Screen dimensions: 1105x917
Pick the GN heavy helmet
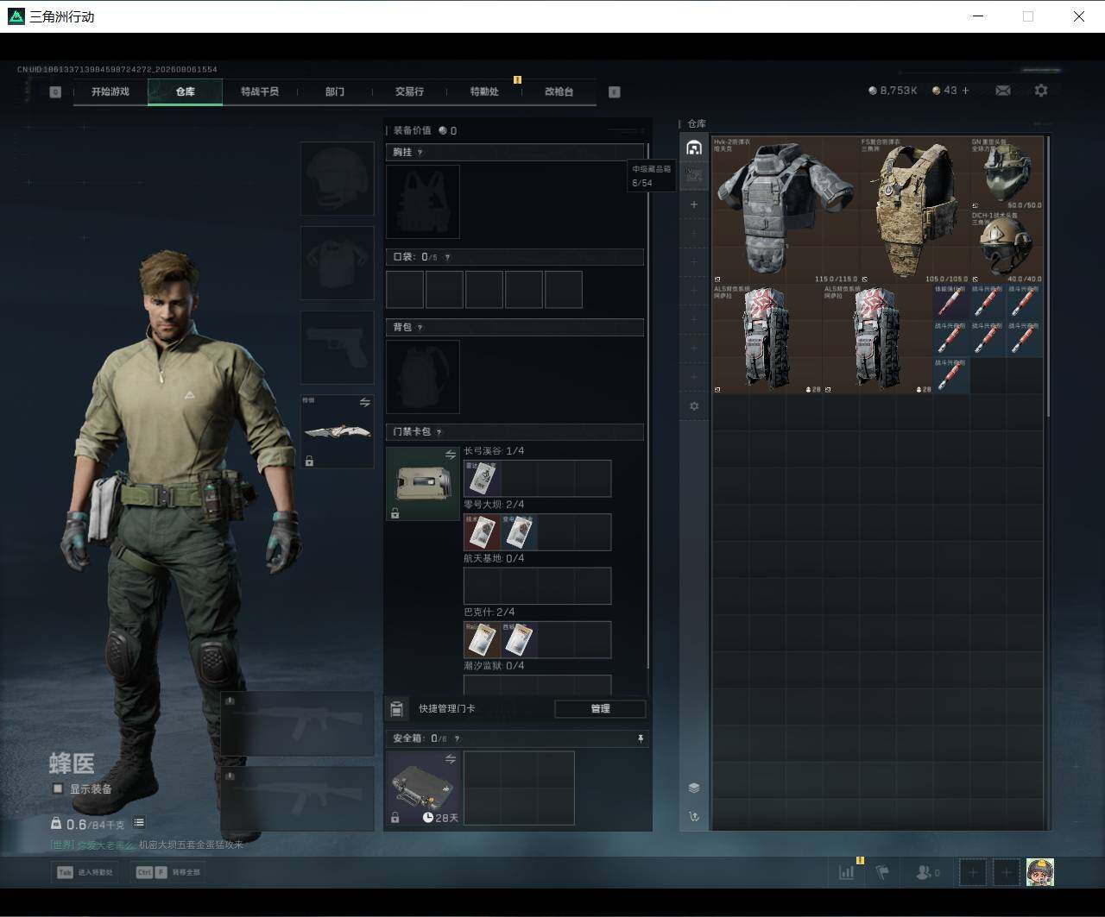1007,173
